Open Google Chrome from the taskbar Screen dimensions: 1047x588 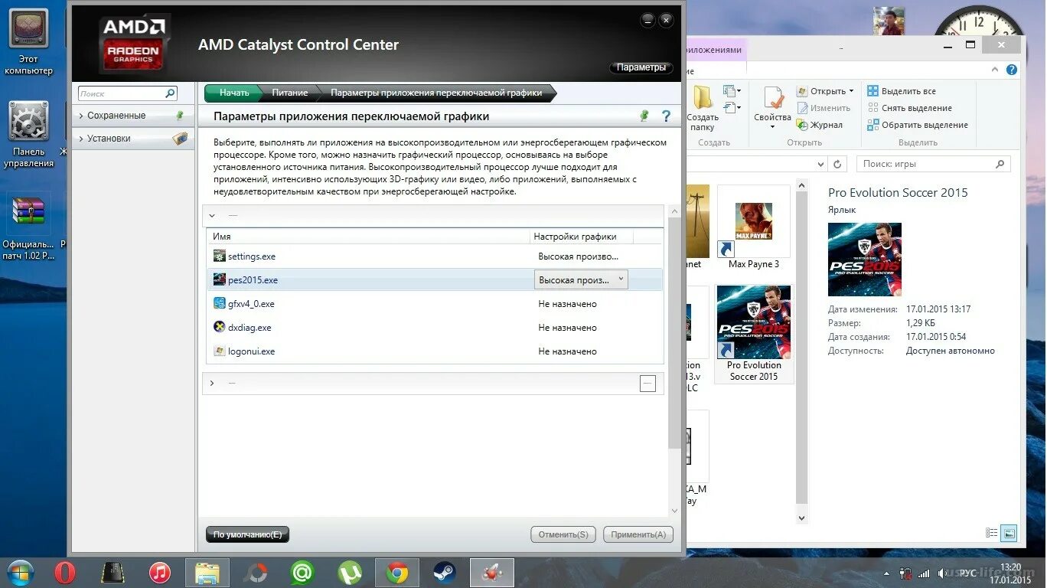396,573
